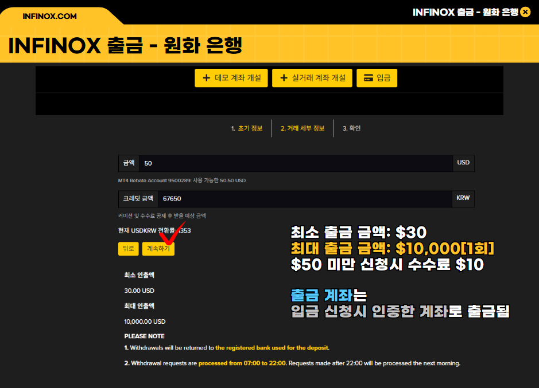The width and height of the screenshot is (539, 388).
Task: Click the KRW currency label
Action: pos(463,198)
